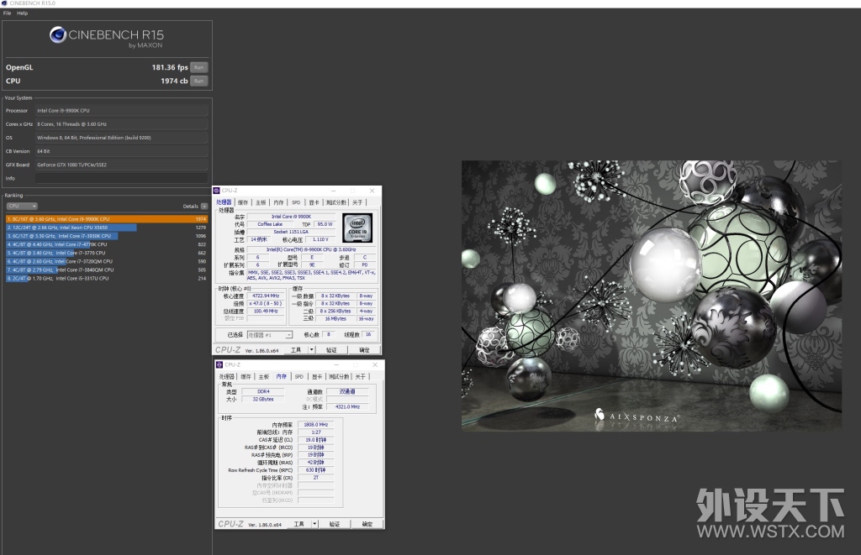Click the 4321.0 MHz NB frequency value
This screenshot has width=861, height=555.
point(347,407)
